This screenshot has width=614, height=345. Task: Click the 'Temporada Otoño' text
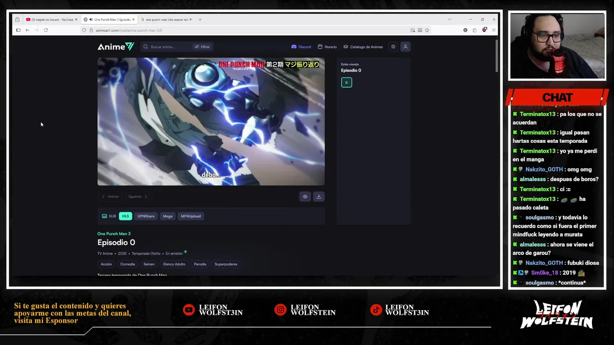coord(146,253)
